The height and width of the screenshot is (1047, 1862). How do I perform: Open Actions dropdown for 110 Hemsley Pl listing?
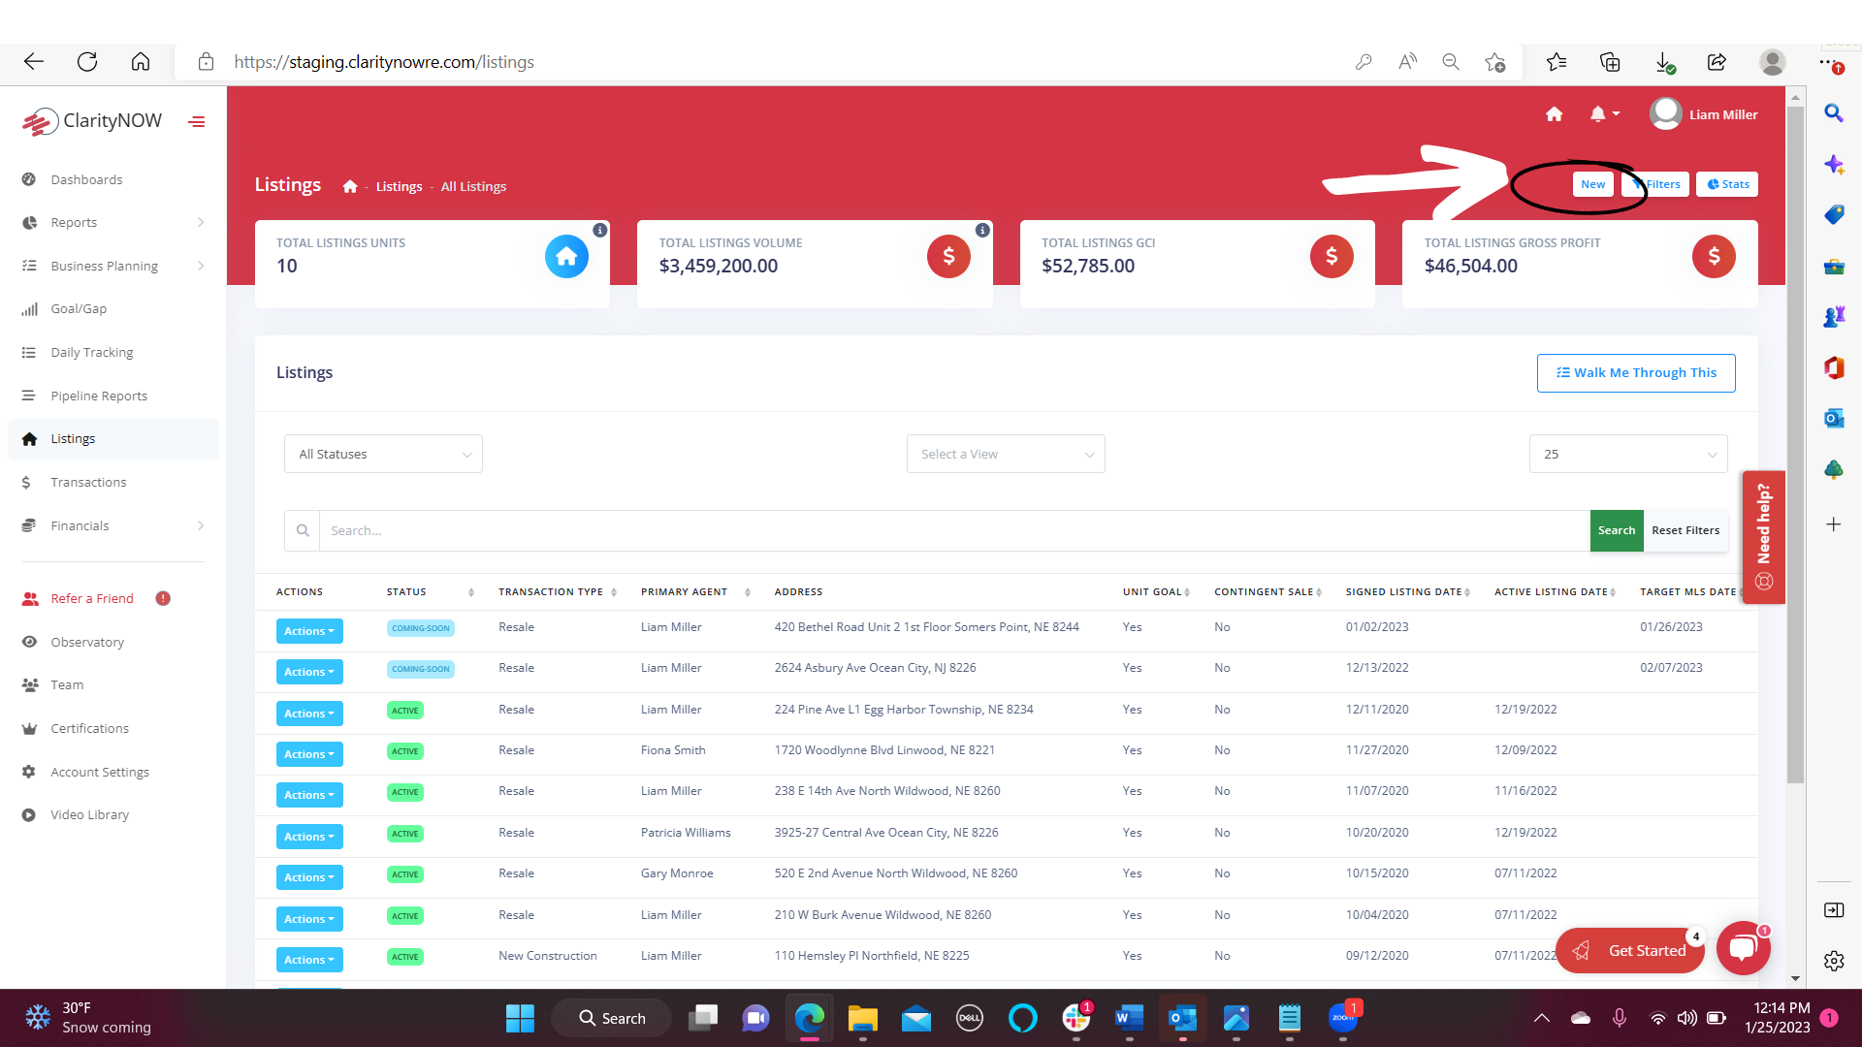pyautogui.click(x=309, y=960)
